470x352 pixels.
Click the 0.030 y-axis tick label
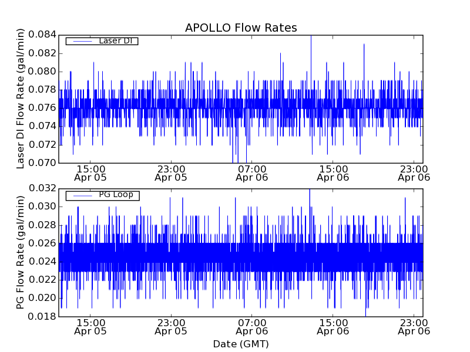(42, 207)
